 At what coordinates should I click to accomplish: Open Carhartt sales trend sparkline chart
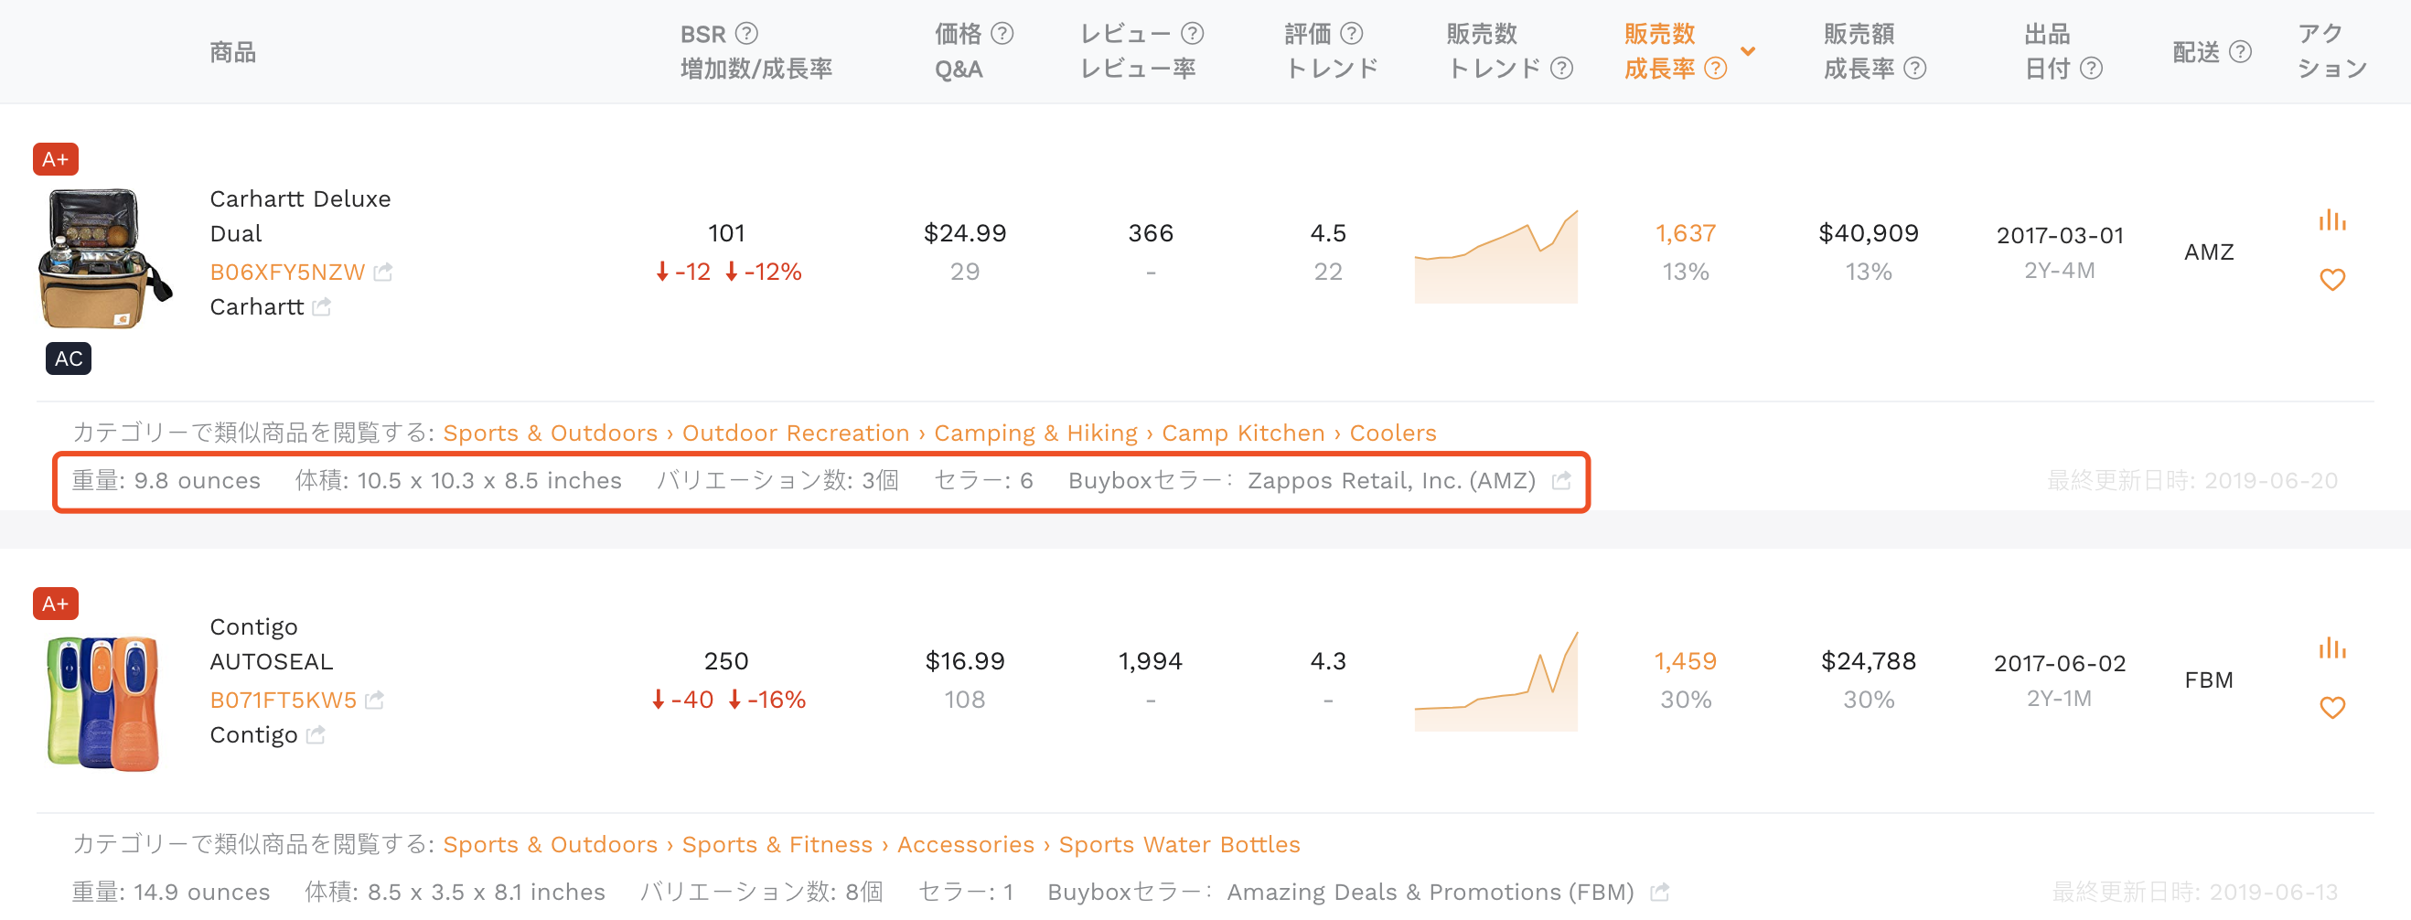pyautogui.click(x=1495, y=256)
